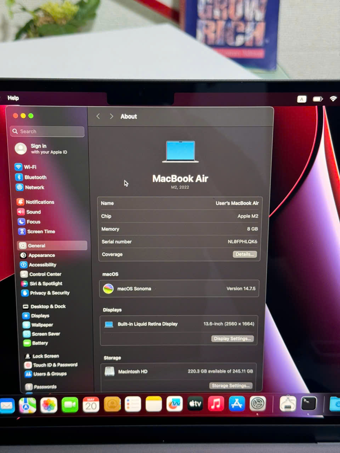Click the Macintosh HD drive icon
This screenshot has height=453, width=340.
coord(109,371)
